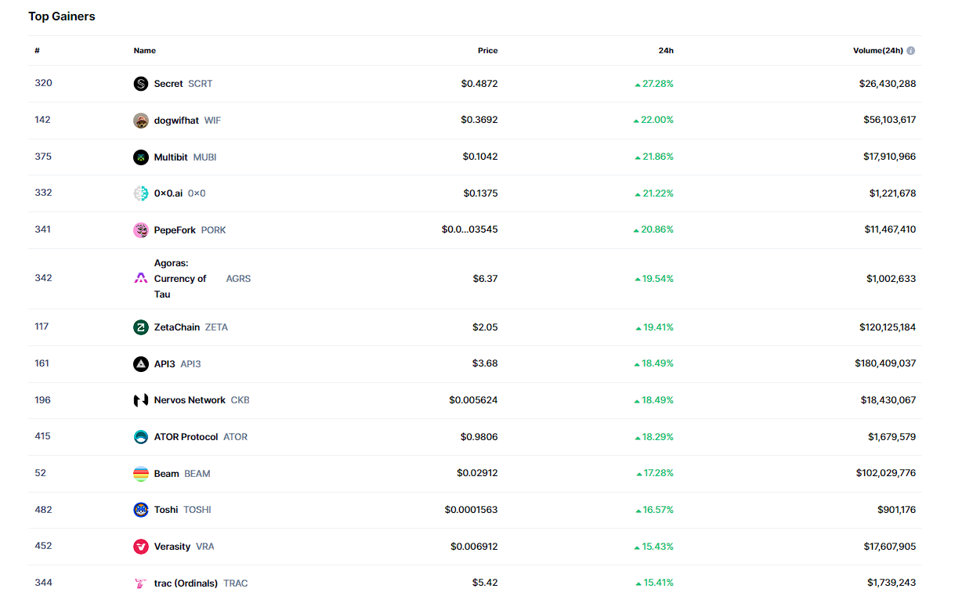Click the $3.68 API3 price

(485, 363)
